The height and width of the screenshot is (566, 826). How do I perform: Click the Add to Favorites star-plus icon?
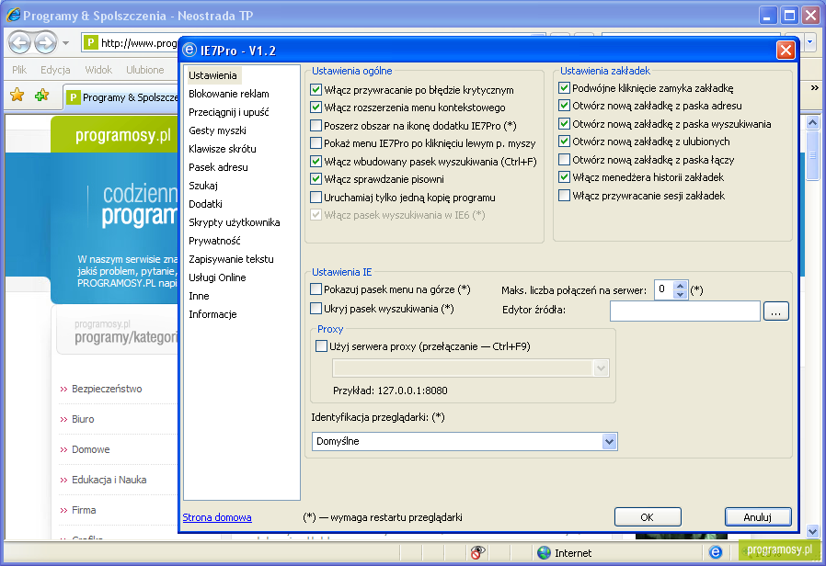[x=41, y=96]
